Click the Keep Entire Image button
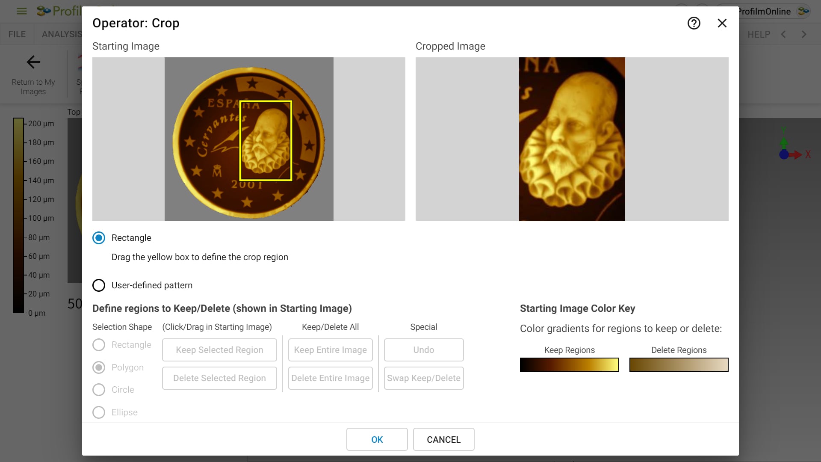This screenshot has height=462, width=821. 331,350
